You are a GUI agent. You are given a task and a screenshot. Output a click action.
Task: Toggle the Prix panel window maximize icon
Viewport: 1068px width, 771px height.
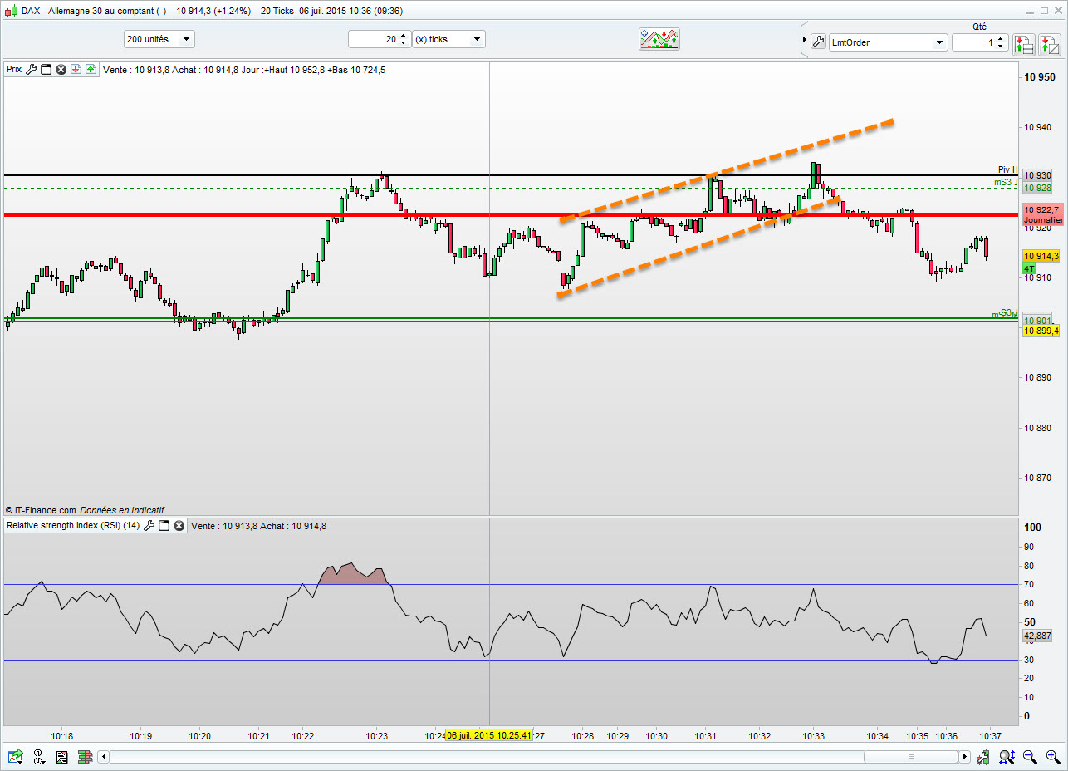47,70
